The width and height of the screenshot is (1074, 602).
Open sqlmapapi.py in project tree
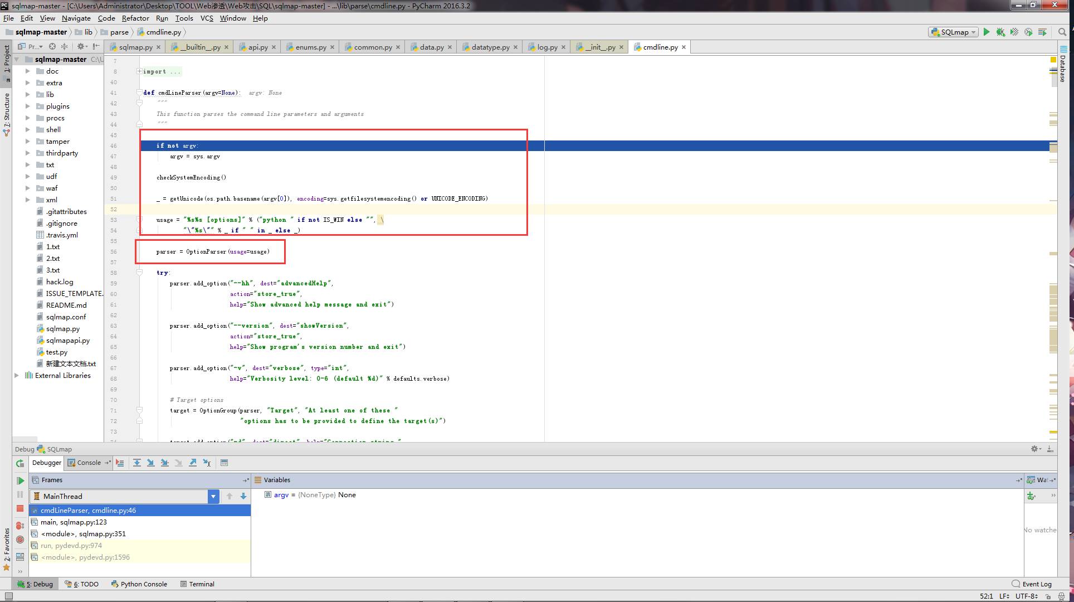pos(67,341)
